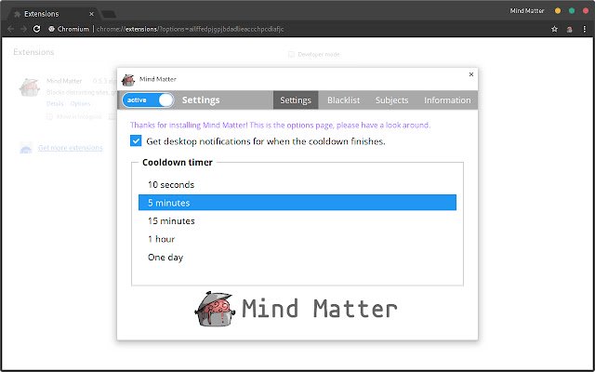
Task: Toggle Allow in incognito checkbox
Action: pyautogui.click(x=49, y=117)
